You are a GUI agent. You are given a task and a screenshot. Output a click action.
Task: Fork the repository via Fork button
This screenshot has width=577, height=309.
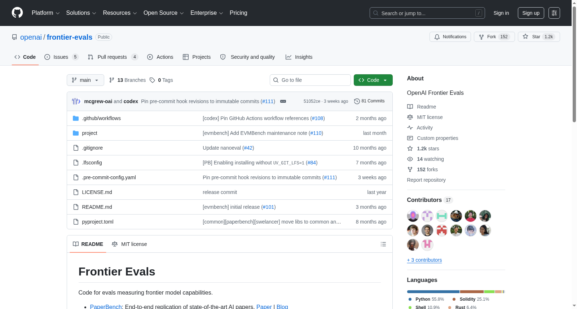(x=494, y=37)
